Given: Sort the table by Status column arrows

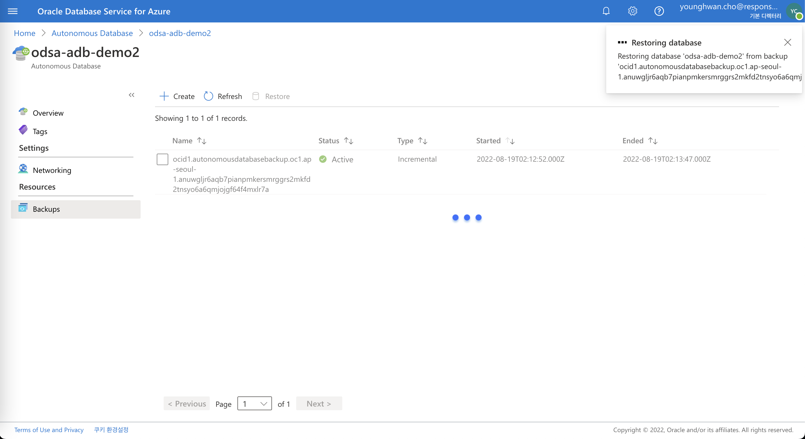Looking at the screenshot, I should tap(349, 141).
